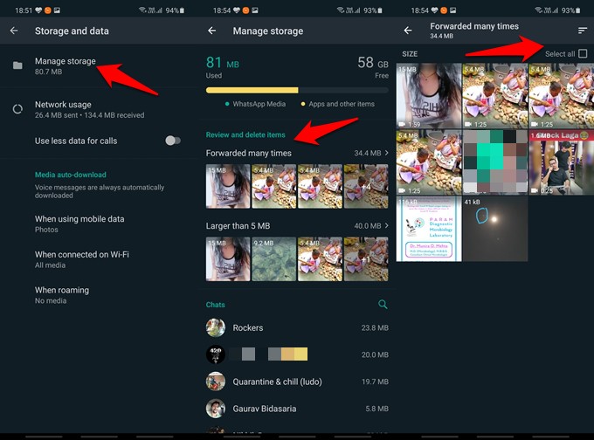Check the Select all checkbox
594x440 pixels.
[583, 54]
